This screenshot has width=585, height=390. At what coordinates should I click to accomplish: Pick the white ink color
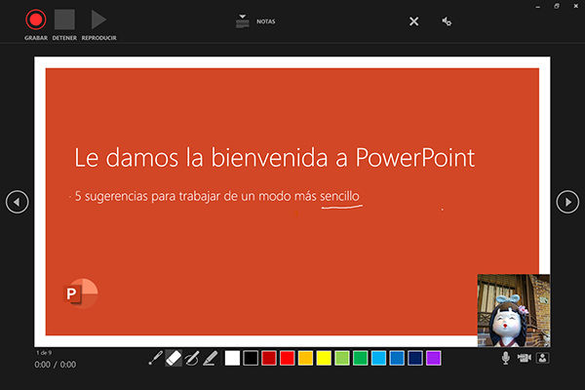[x=232, y=358]
